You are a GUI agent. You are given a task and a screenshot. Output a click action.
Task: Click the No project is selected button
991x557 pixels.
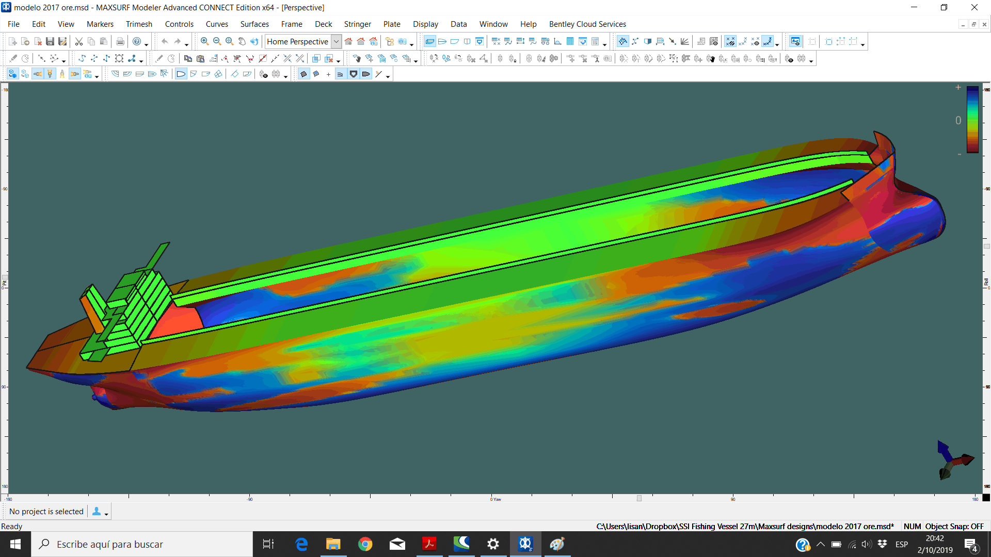point(46,512)
